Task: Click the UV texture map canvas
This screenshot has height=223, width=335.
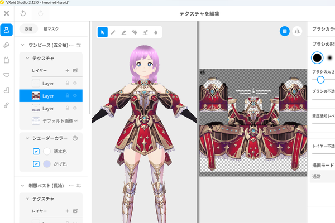Action: (253, 123)
